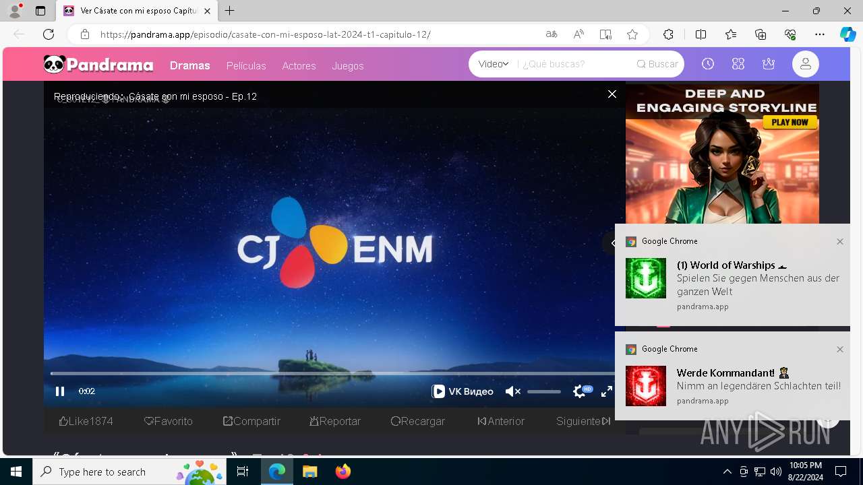Close the video player overlay
The width and height of the screenshot is (863, 485).
point(612,94)
